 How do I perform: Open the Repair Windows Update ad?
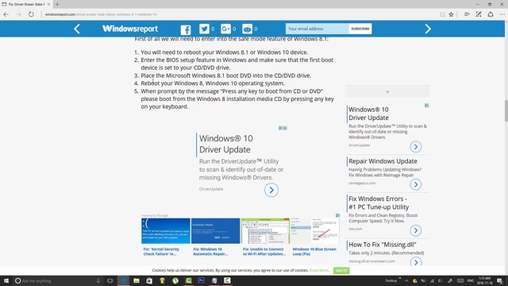coord(383,161)
